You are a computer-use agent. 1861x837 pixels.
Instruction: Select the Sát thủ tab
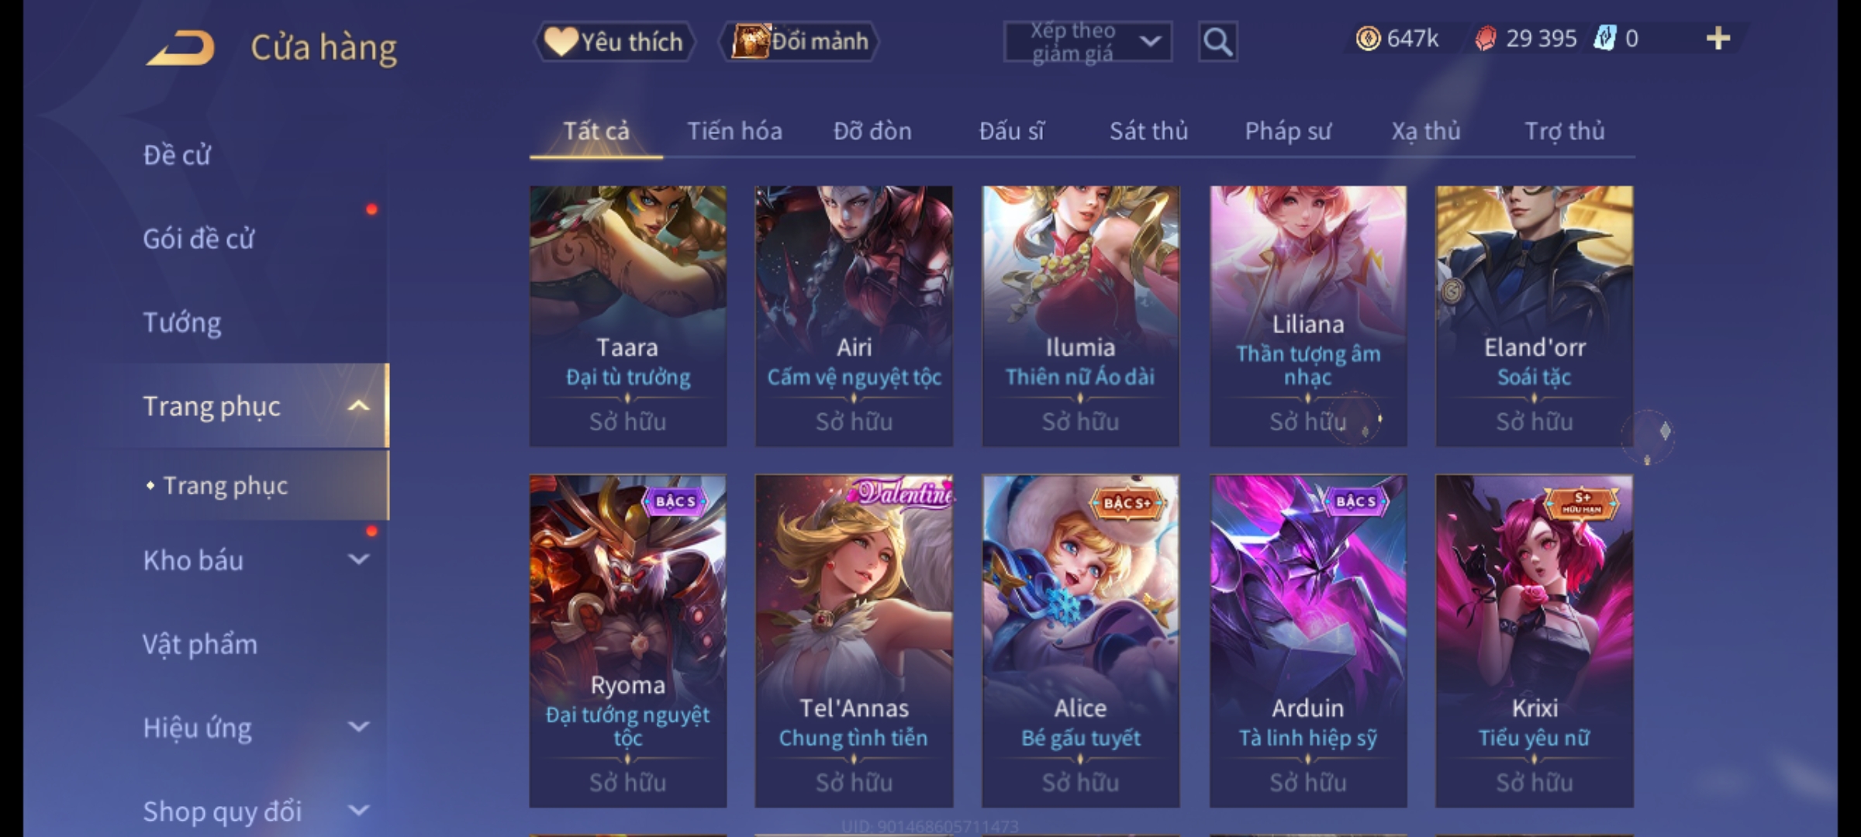tap(1148, 131)
